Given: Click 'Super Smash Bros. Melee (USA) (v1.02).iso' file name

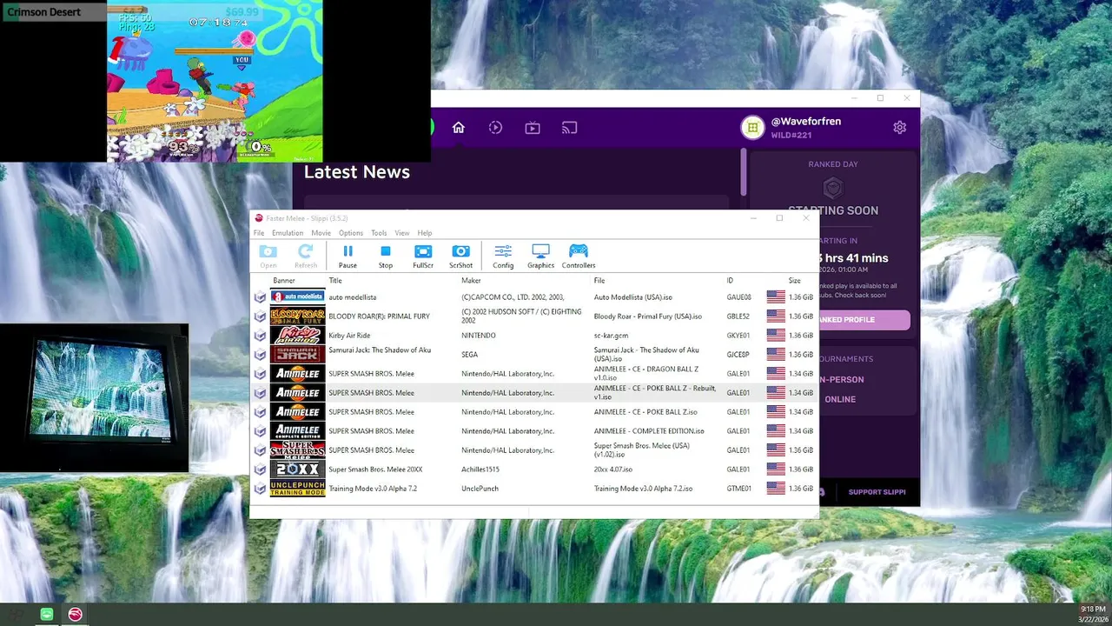Looking at the screenshot, I should click(x=642, y=450).
